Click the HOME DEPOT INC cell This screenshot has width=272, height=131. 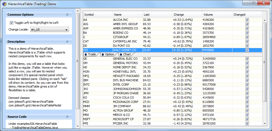128,67
